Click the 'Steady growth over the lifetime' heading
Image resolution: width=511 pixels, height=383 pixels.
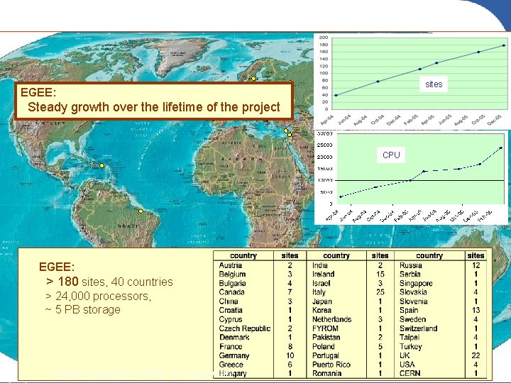154,107
